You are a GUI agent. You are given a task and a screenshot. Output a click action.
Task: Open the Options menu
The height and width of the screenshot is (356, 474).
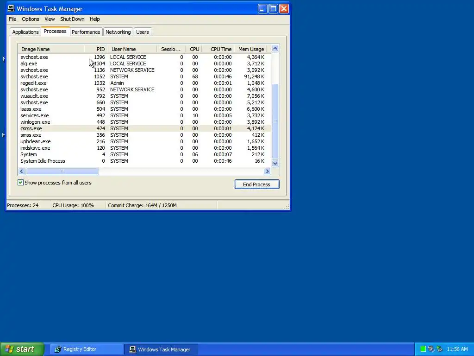coord(30,19)
